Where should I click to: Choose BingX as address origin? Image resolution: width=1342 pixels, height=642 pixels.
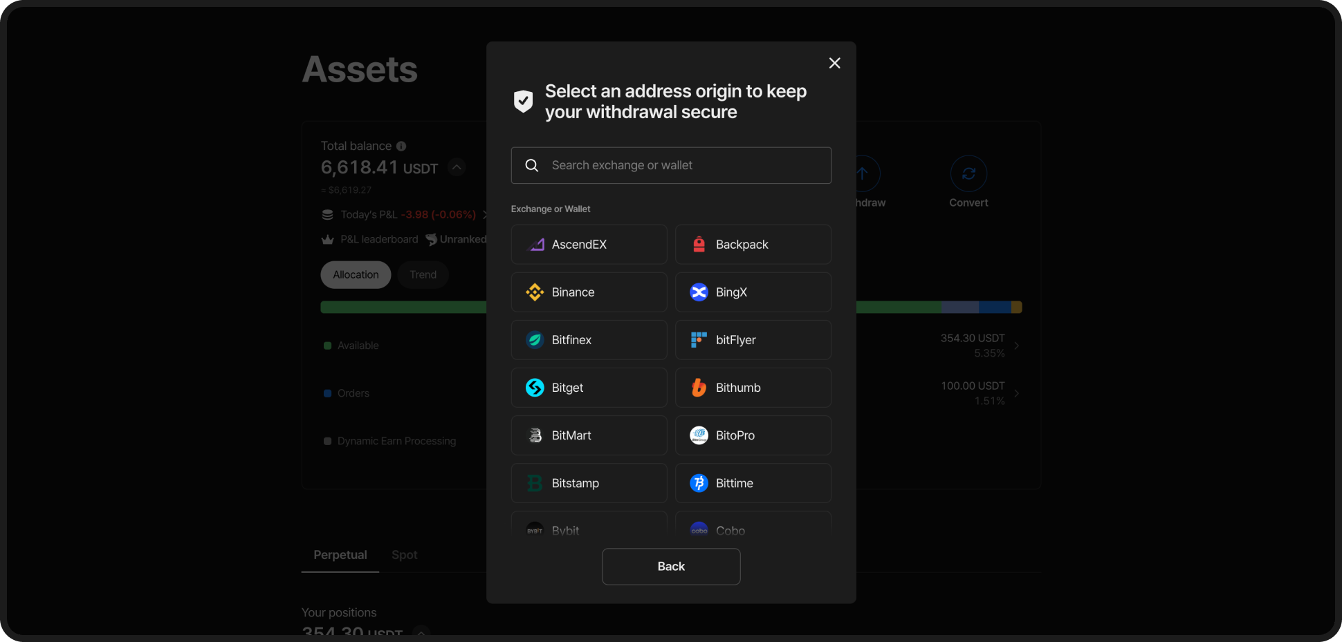753,292
